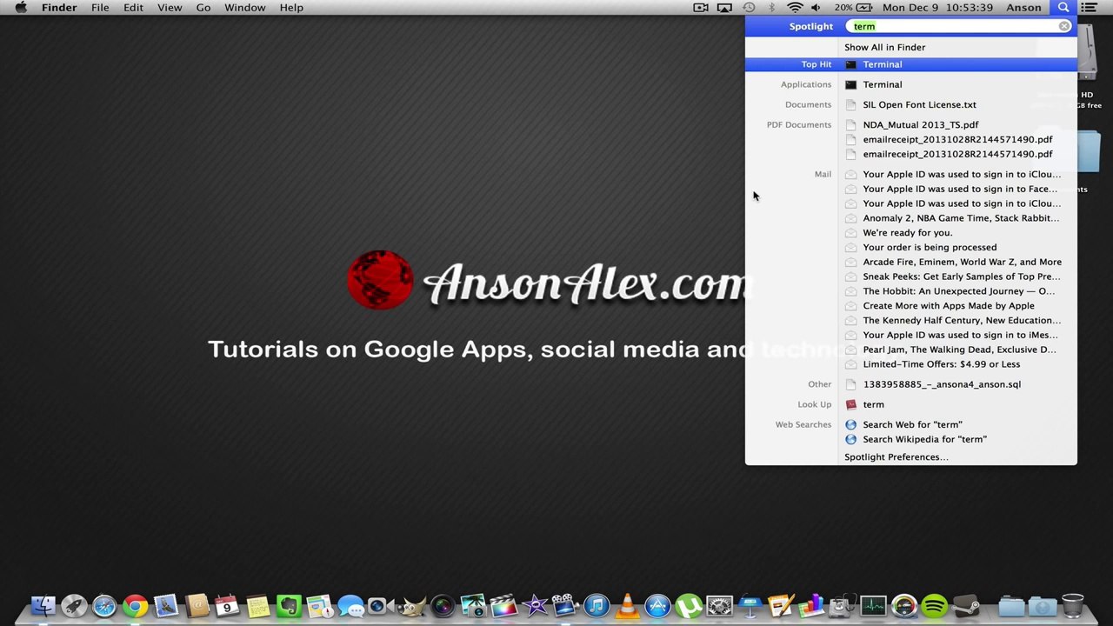The image size is (1113, 626).
Task: Open Spotify from the Dock
Action: pyautogui.click(x=935, y=606)
